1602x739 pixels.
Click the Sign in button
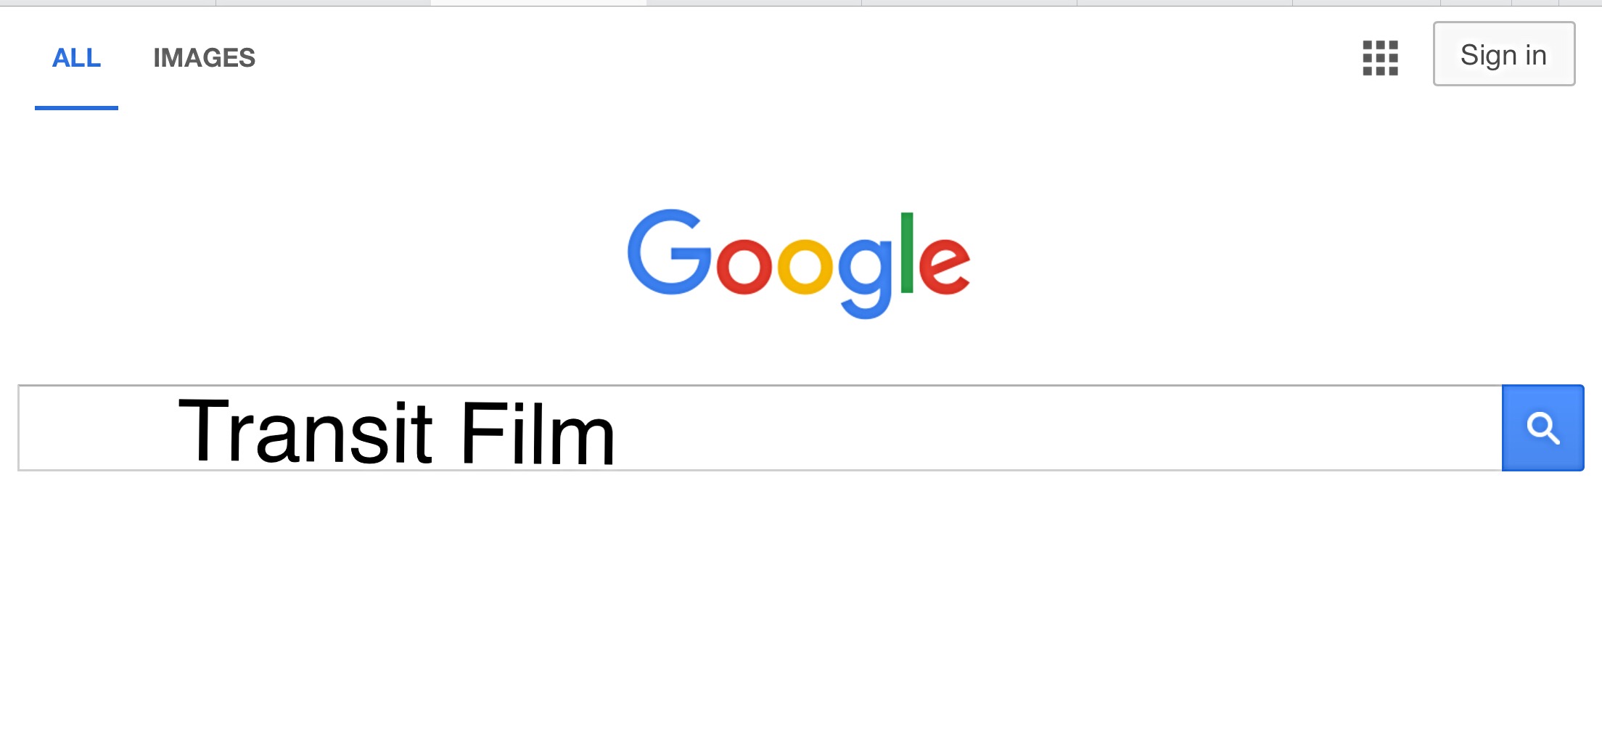[1504, 54]
